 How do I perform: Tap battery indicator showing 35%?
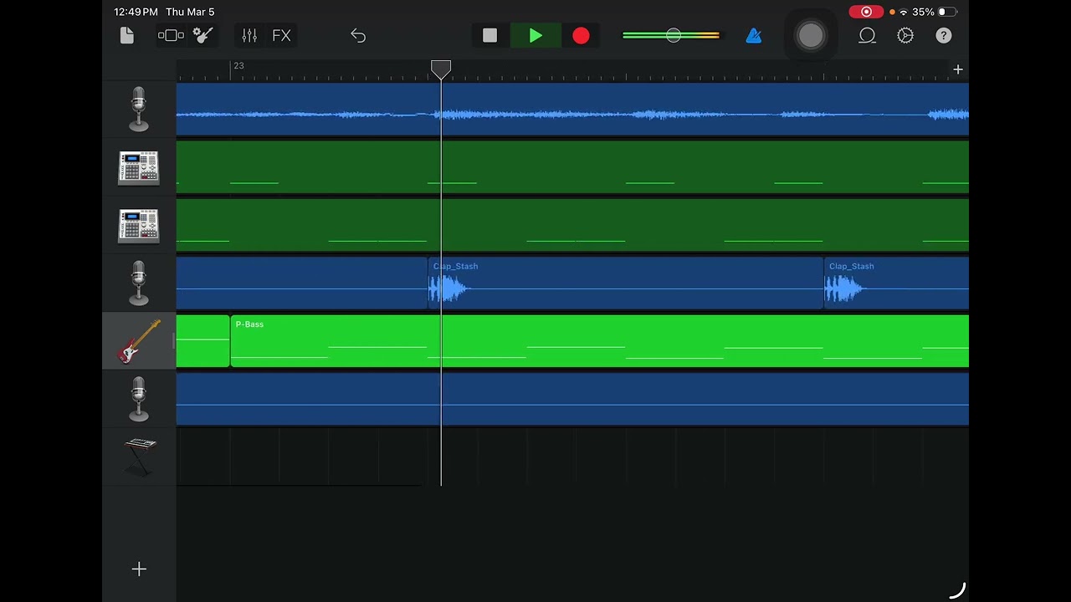pos(934,12)
